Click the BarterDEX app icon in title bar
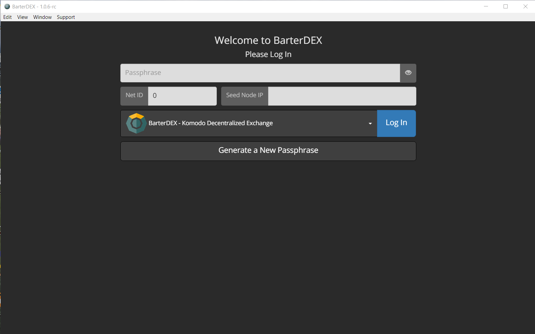The image size is (535, 334). (7, 6)
